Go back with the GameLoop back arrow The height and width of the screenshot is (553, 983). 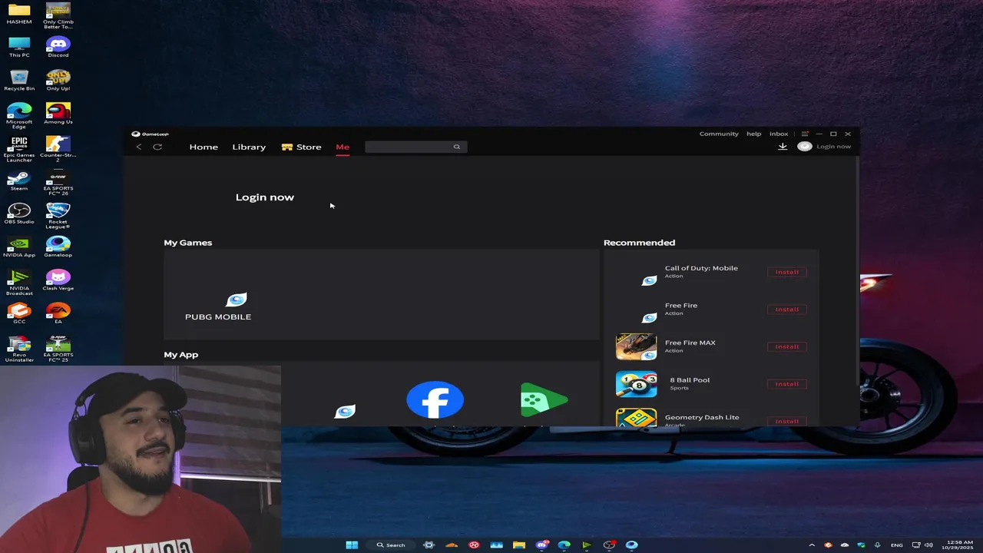point(139,147)
